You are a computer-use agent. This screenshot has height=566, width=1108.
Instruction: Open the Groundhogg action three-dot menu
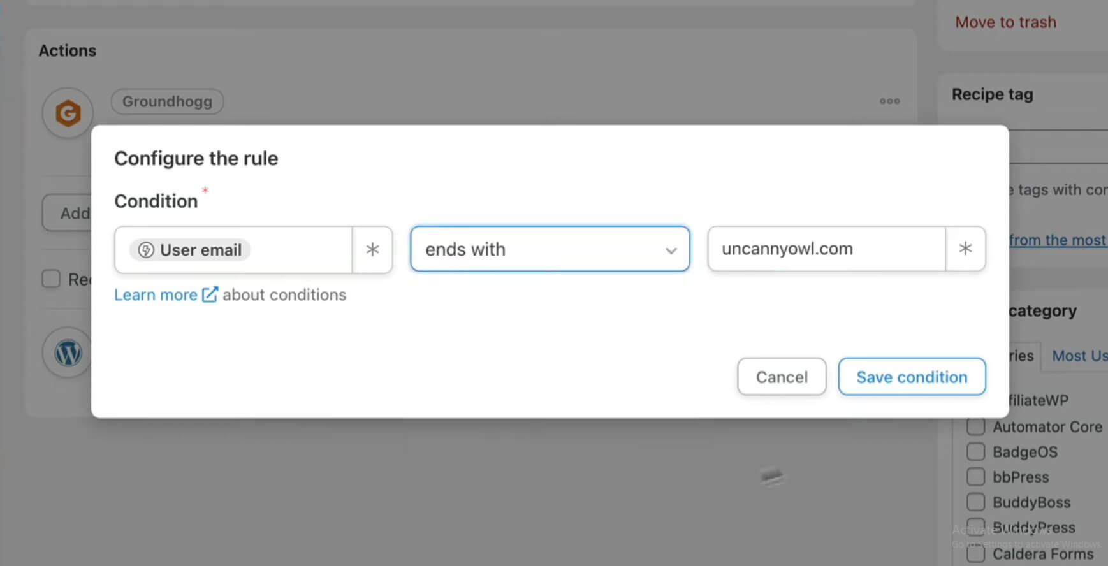889,101
